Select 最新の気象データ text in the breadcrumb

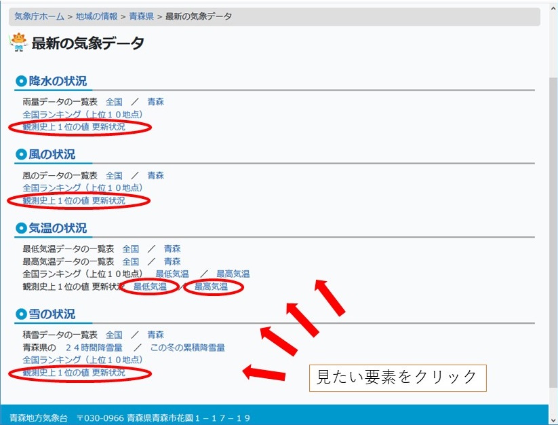(199, 16)
